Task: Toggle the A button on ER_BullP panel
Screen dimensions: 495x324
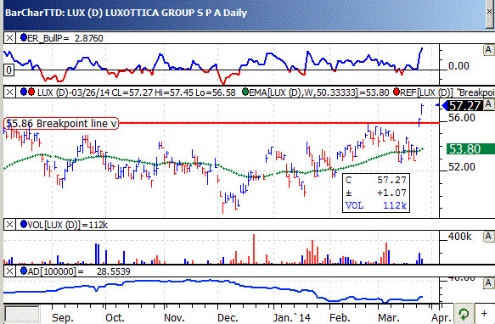Action: pos(488,49)
